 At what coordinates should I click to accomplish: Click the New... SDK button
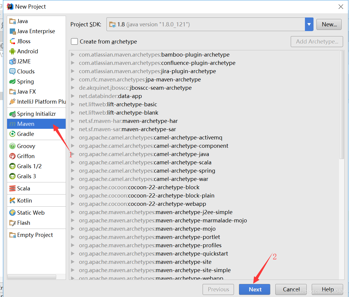(x=329, y=25)
